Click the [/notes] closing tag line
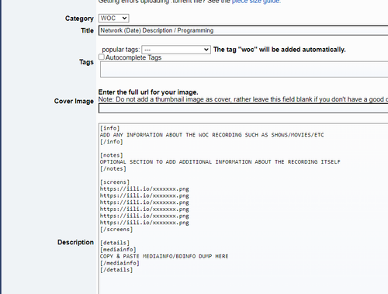This screenshot has width=388, height=294. coord(113,168)
